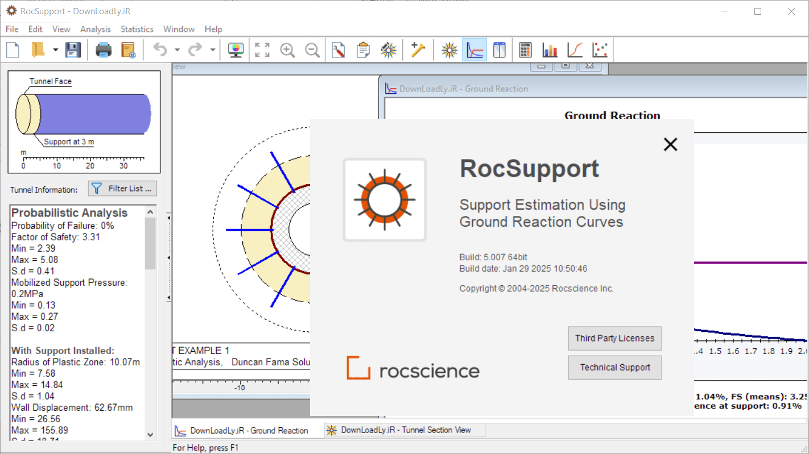Image resolution: width=809 pixels, height=454 pixels.
Task: Select the Zoom Out tool
Action: tap(312, 50)
